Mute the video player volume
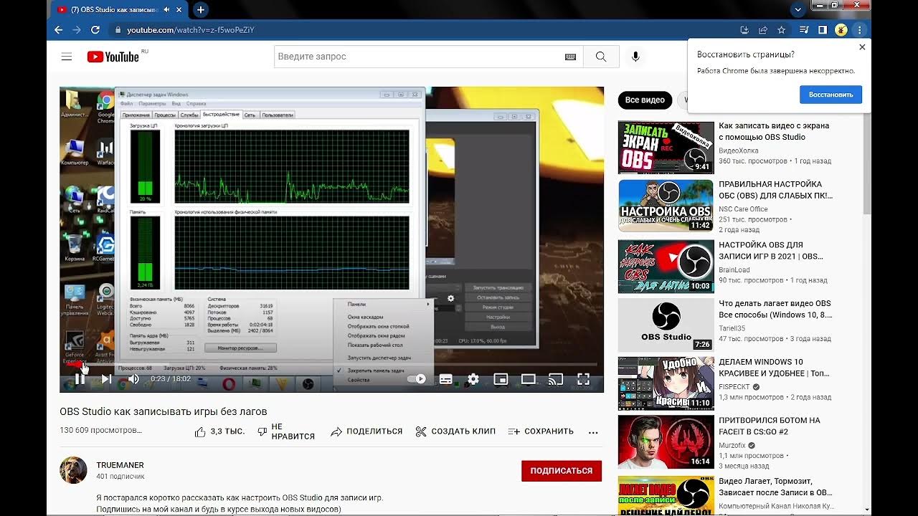918x516 pixels. coord(133,378)
